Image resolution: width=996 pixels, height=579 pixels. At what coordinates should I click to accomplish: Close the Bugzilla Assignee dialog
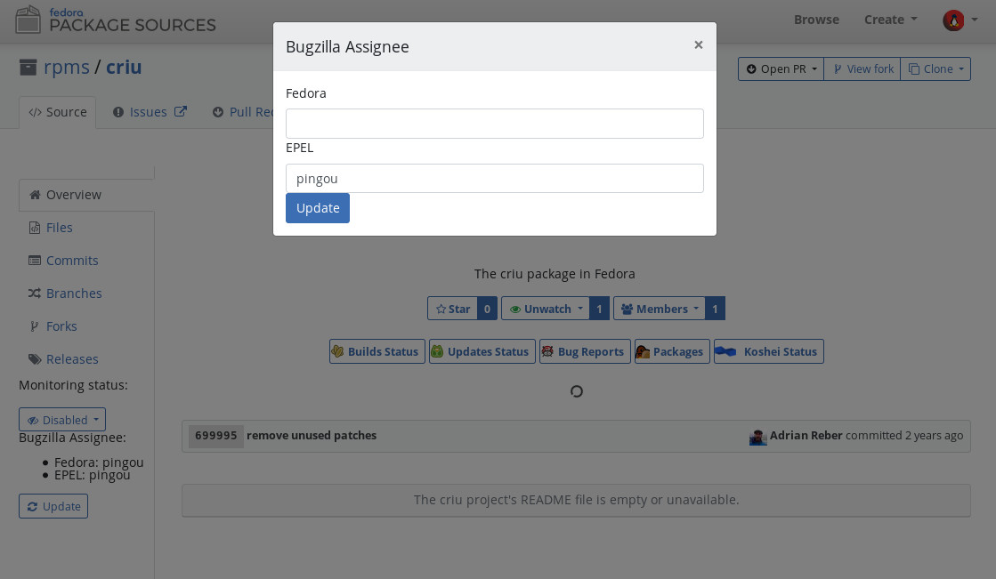click(698, 44)
